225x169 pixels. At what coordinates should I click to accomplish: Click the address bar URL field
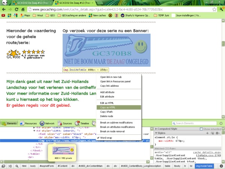click(120, 9)
